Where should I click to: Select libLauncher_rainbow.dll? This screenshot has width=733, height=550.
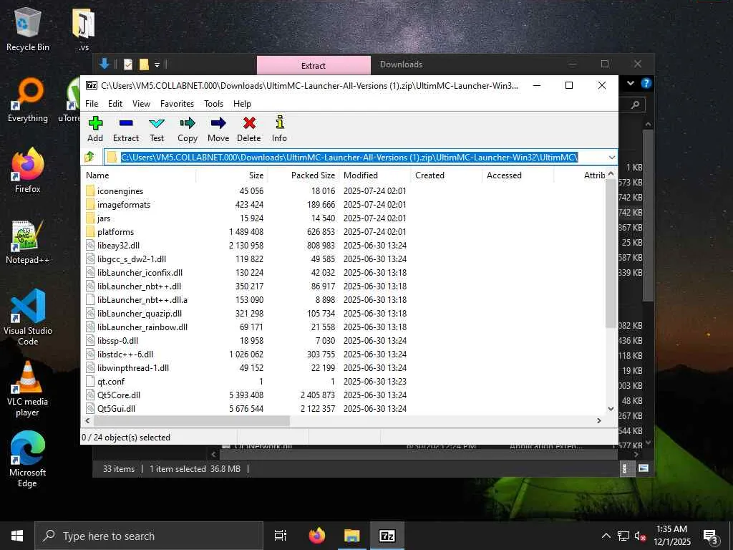(x=142, y=327)
